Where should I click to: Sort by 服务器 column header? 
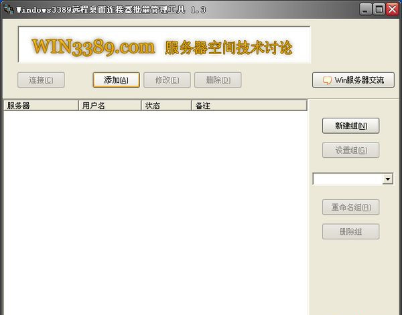pyautogui.click(x=41, y=106)
